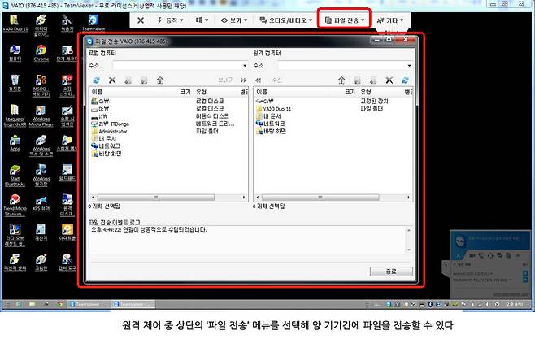The image size is (535, 339).
Task: Select local drive C:₩
Action: tap(100, 102)
